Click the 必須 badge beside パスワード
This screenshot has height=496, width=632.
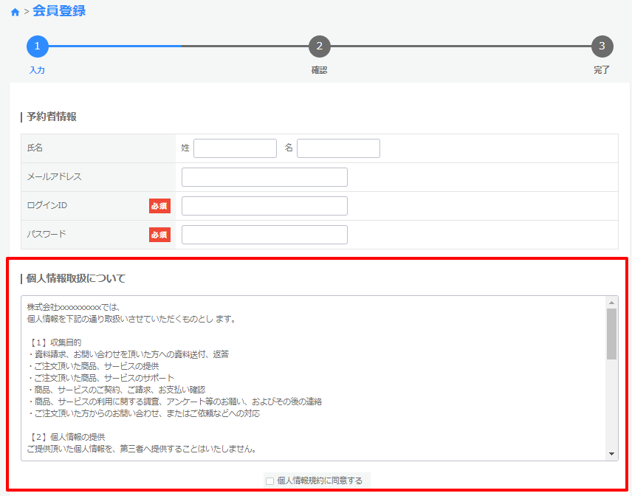159,235
